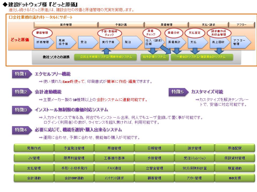The width and height of the screenshot is (257, 192).
Task: Select the 予算計画 header tab
Action: [121, 25]
